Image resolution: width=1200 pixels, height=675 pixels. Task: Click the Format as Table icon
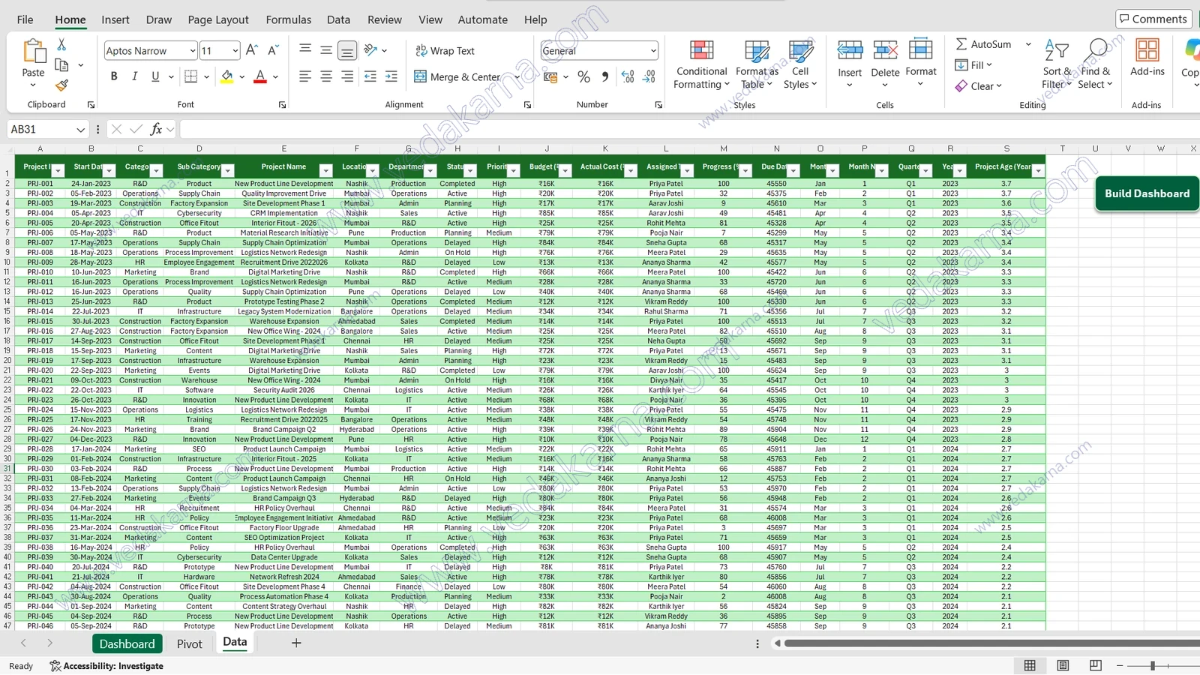757,52
